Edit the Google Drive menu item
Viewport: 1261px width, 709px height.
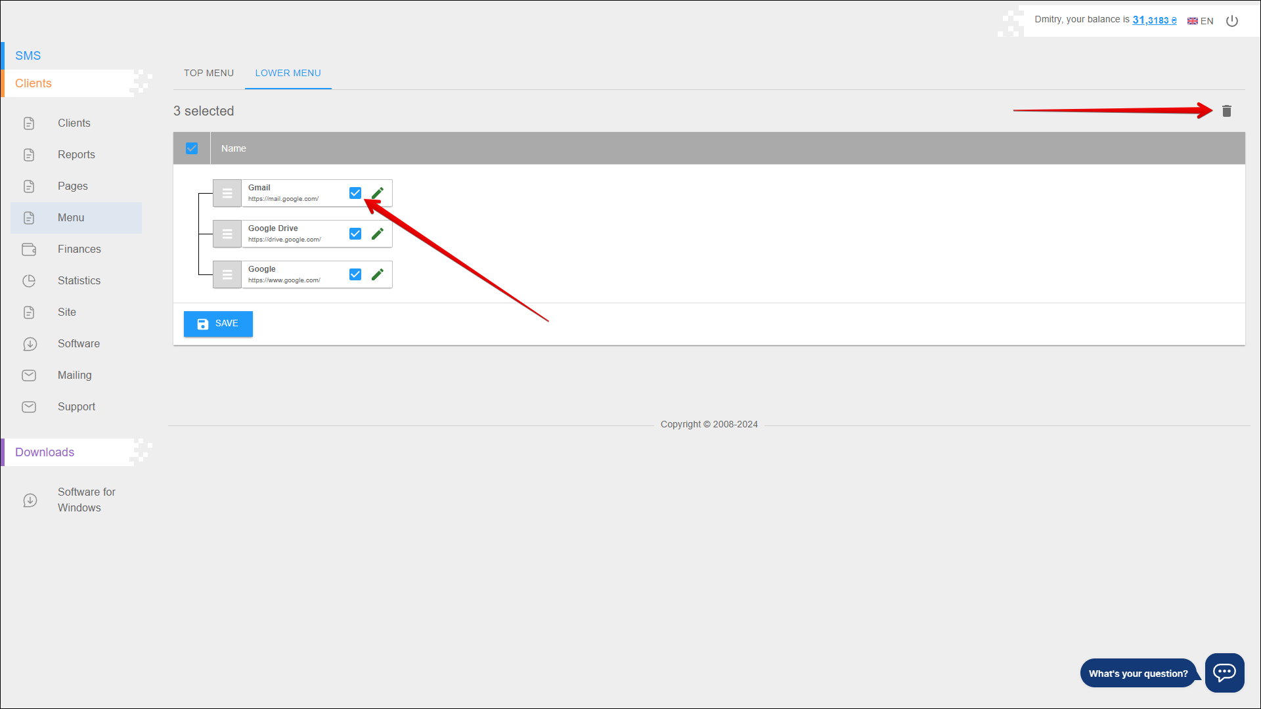tap(377, 234)
